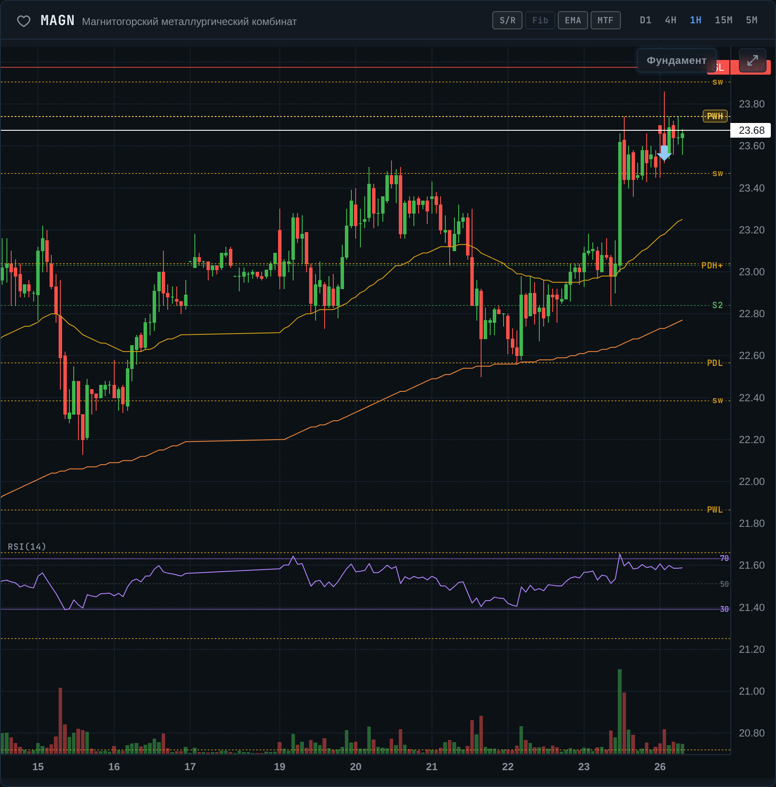Toggle the S/R levels overlay
The width and height of the screenshot is (776, 787).
pyautogui.click(x=507, y=20)
